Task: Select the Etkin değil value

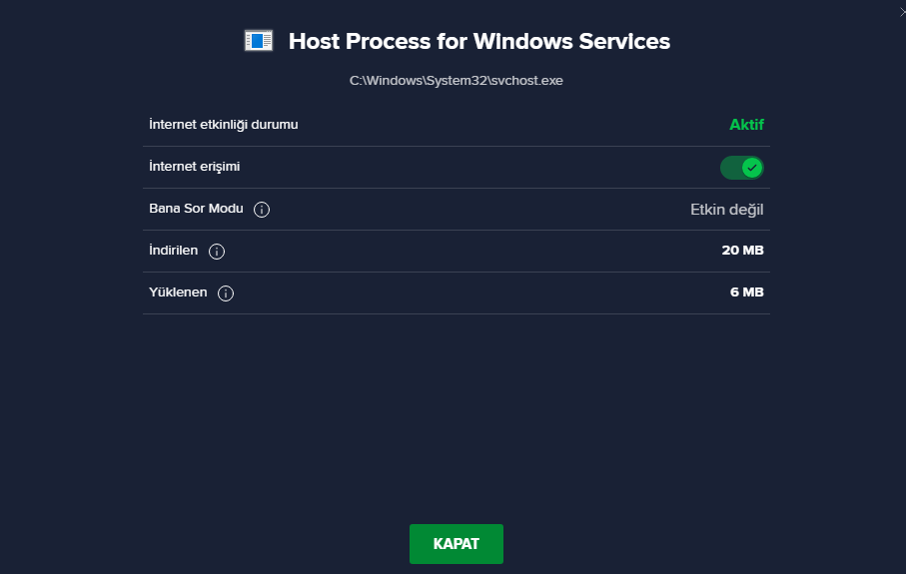Action: (727, 210)
